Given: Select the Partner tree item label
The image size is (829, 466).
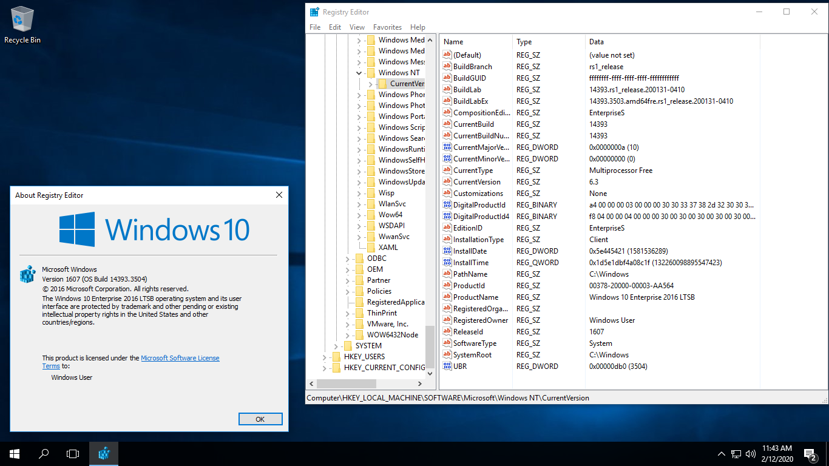Looking at the screenshot, I should coord(379,280).
